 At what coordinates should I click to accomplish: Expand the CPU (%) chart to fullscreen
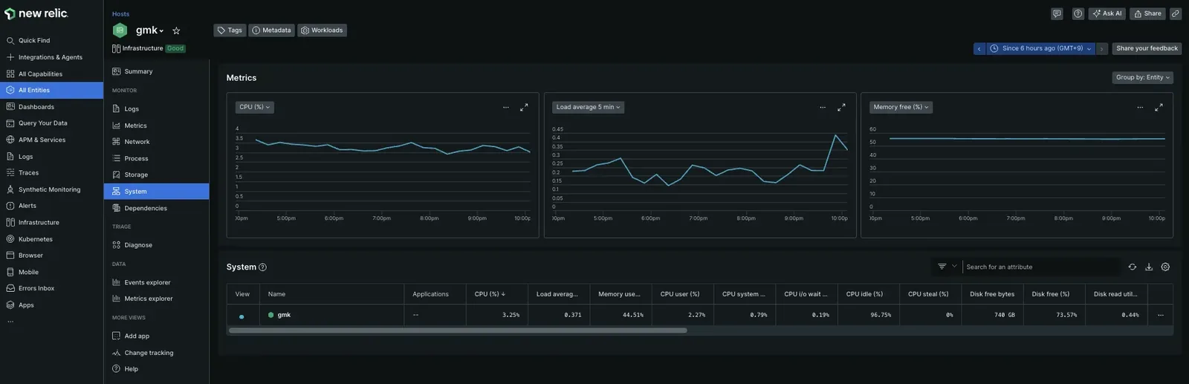click(x=524, y=107)
